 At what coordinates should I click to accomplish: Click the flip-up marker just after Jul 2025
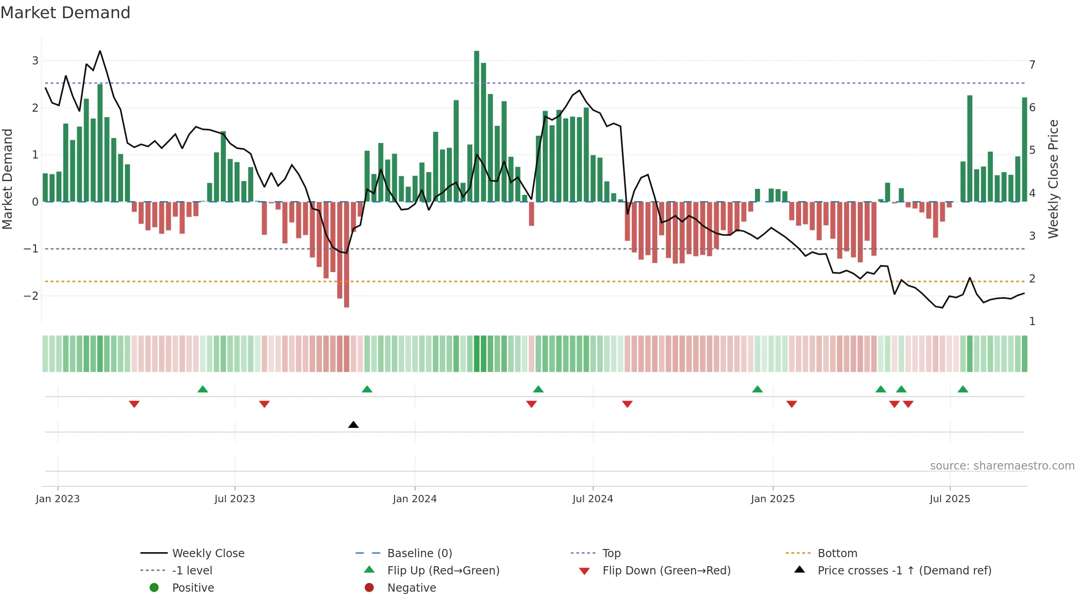(x=963, y=389)
